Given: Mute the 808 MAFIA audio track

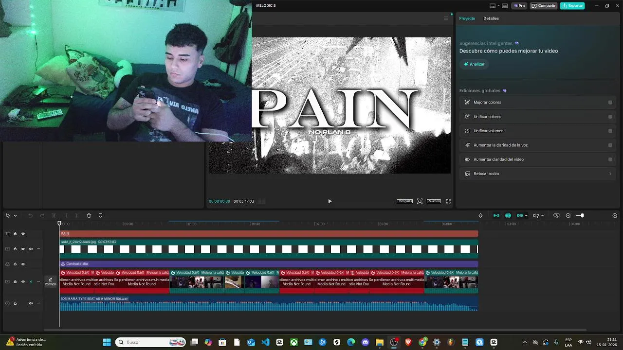Looking at the screenshot, I should 31,303.
